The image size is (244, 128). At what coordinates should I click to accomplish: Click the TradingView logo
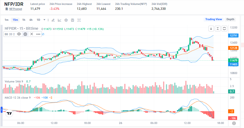coord(9,113)
